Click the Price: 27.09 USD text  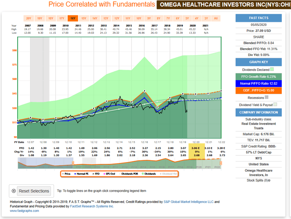pyautogui.click(x=259, y=31)
